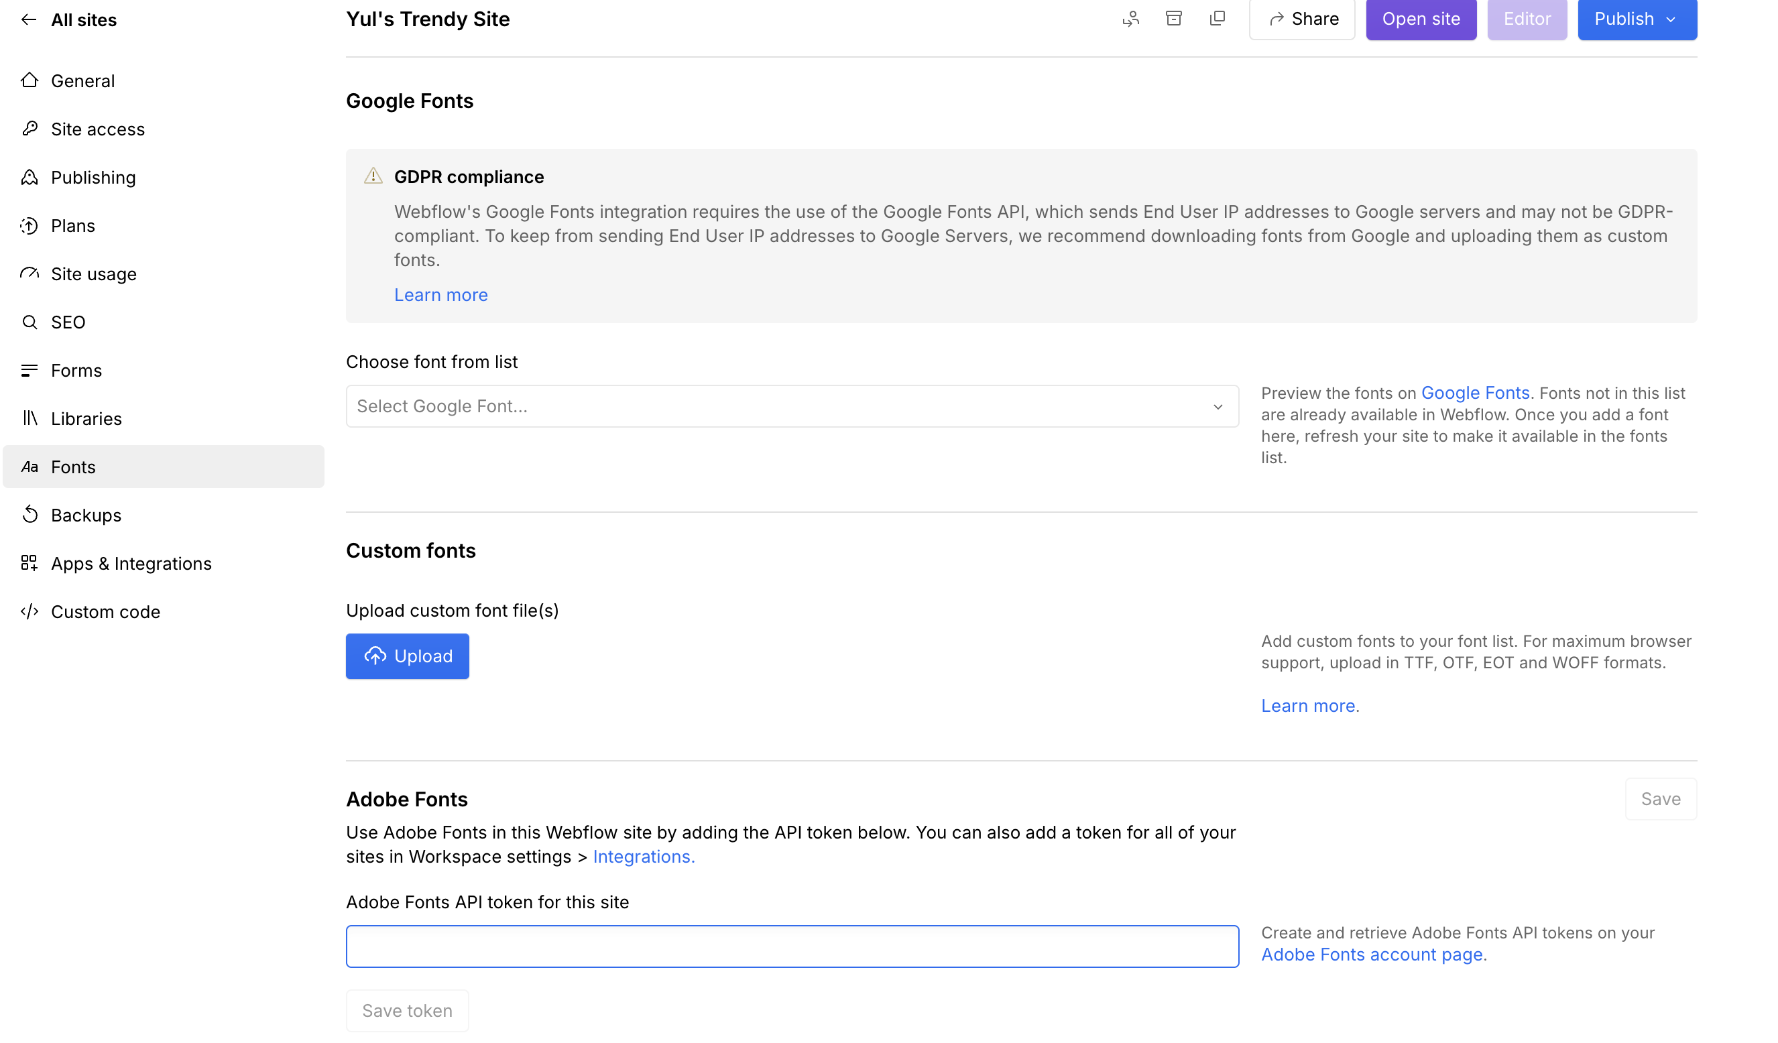The image size is (1778, 1043).
Task: Select the Fonts sidebar item
Action: point(164,467)
